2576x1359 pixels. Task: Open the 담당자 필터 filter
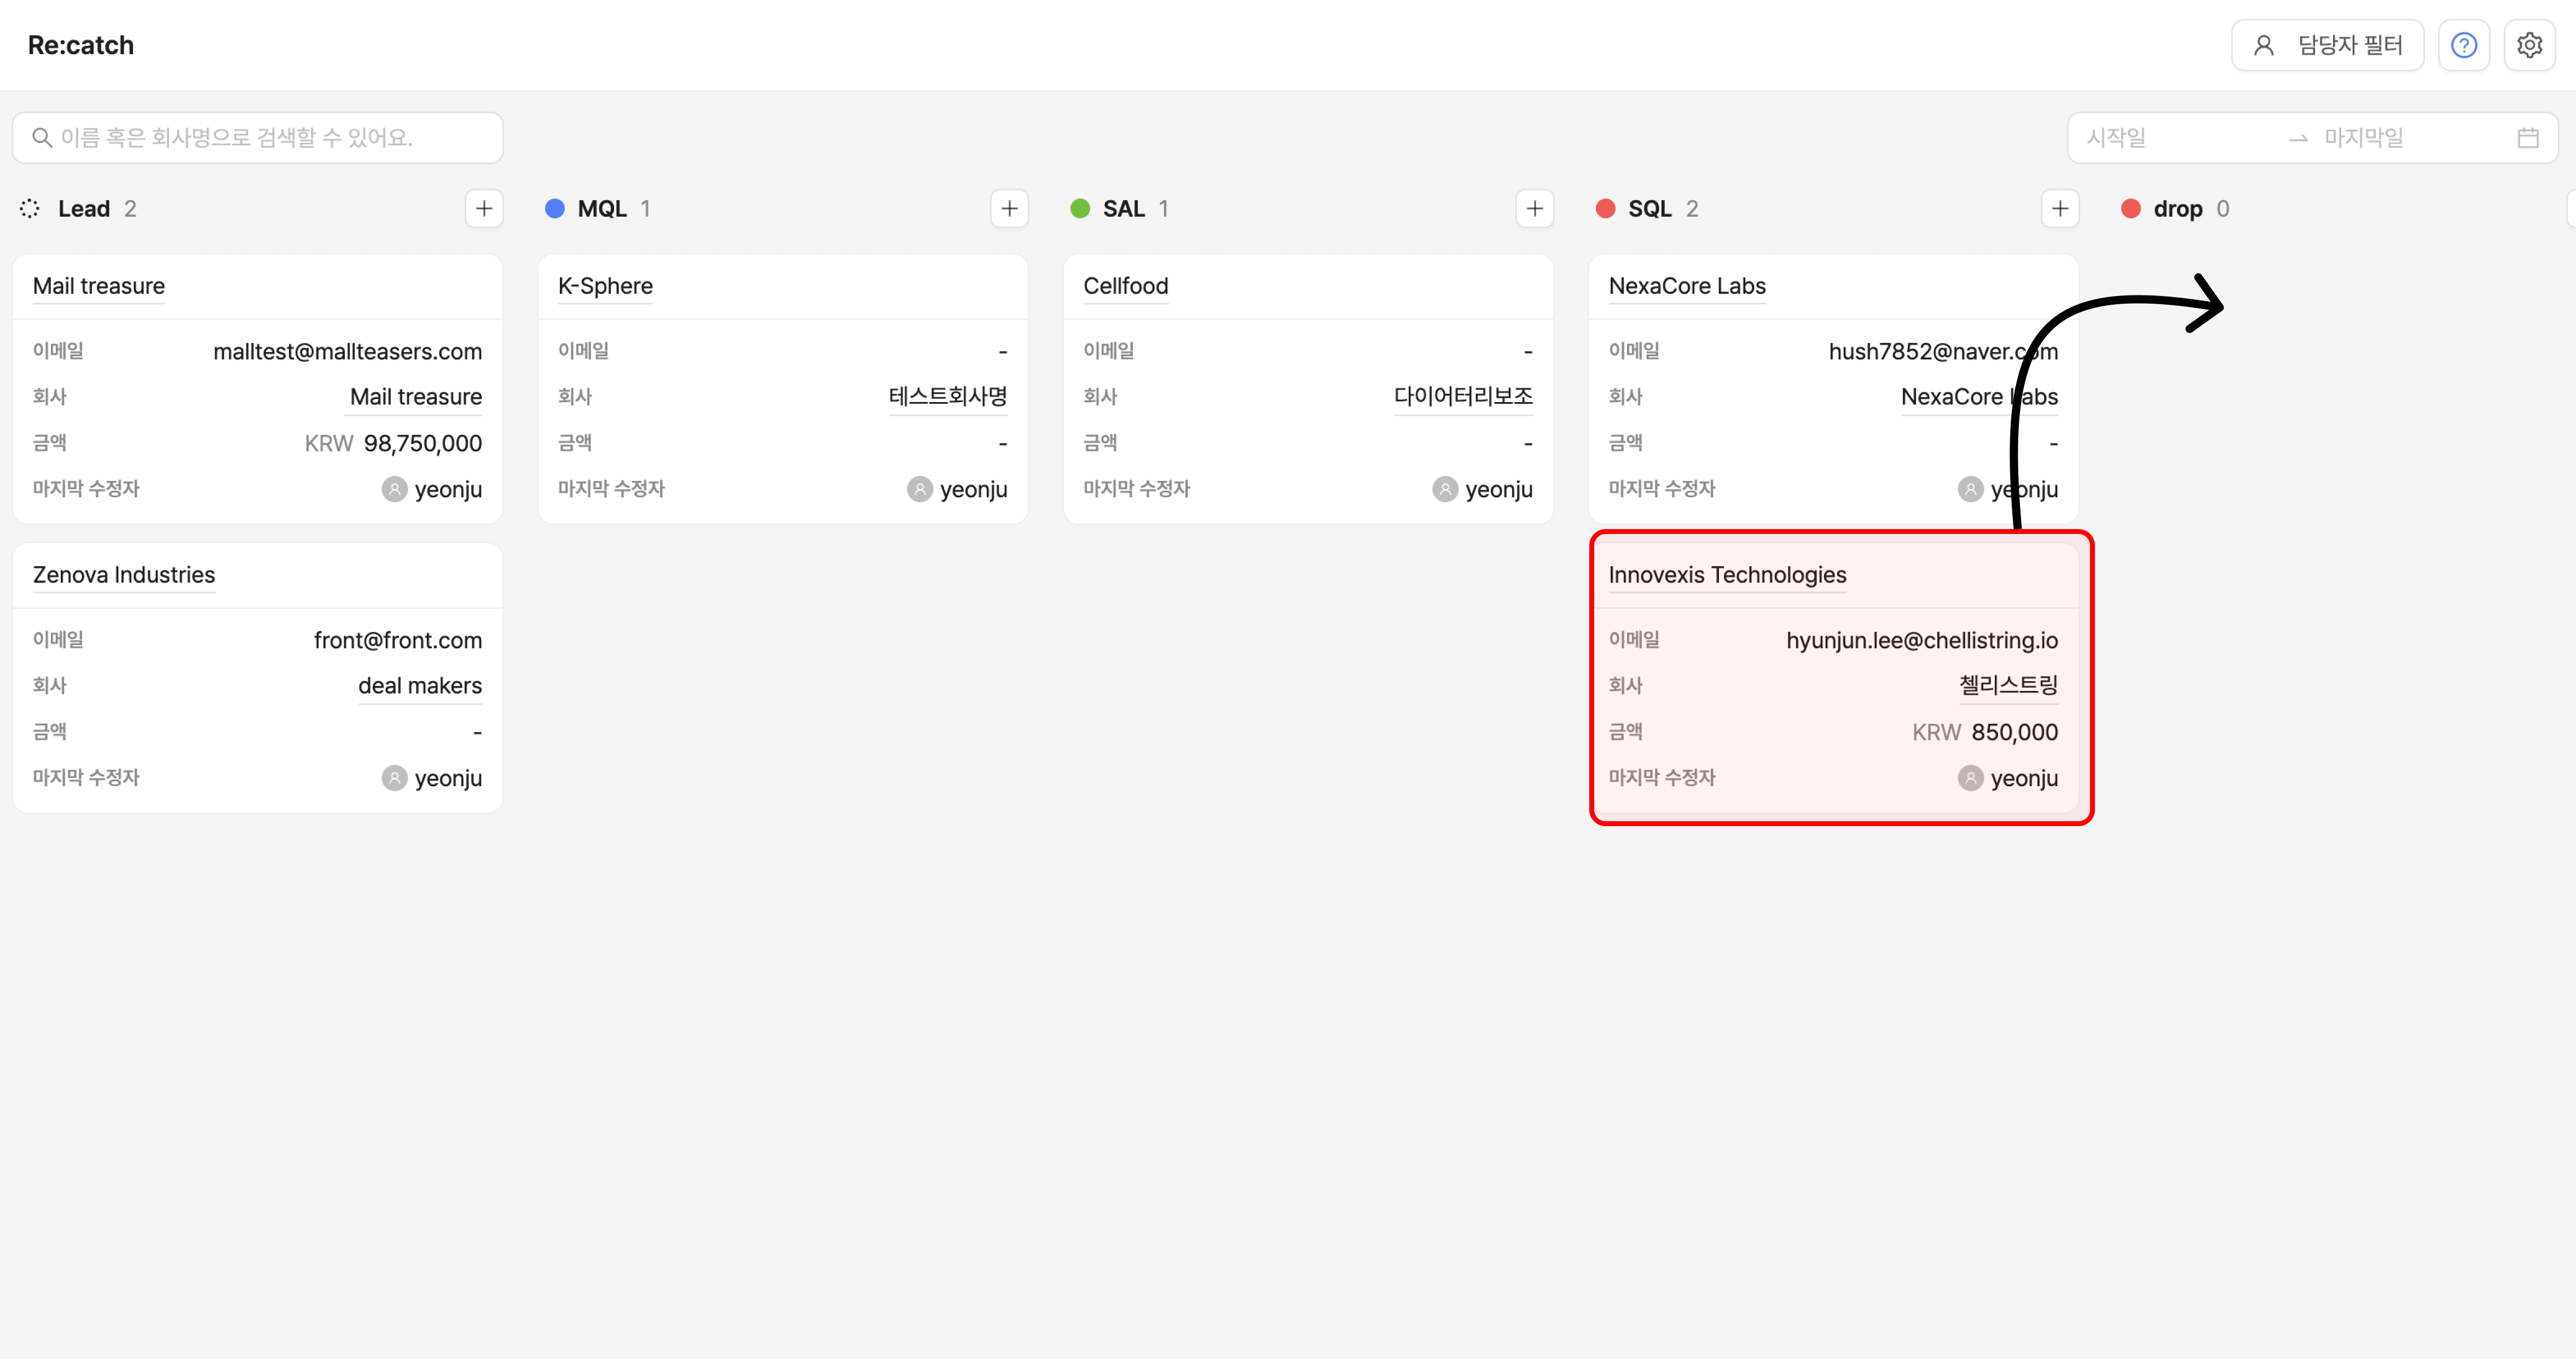(2327, 45)
